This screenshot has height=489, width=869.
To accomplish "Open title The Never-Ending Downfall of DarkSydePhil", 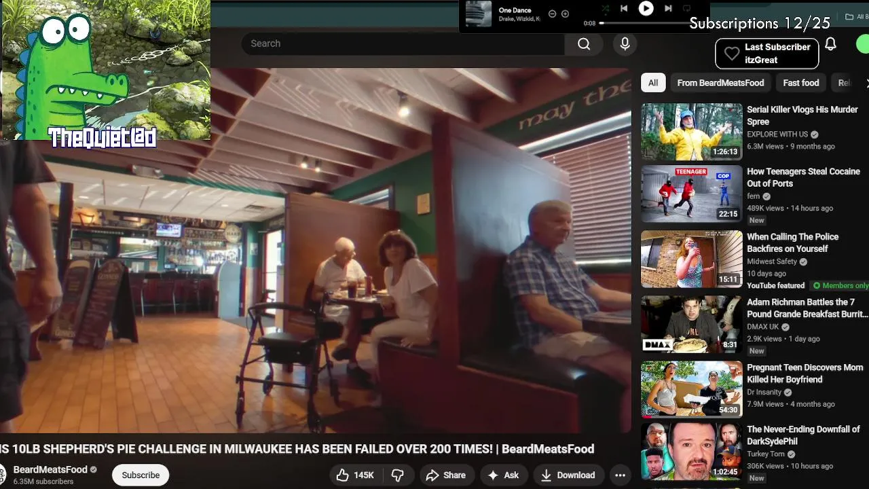I will click(x=804, y=435).
